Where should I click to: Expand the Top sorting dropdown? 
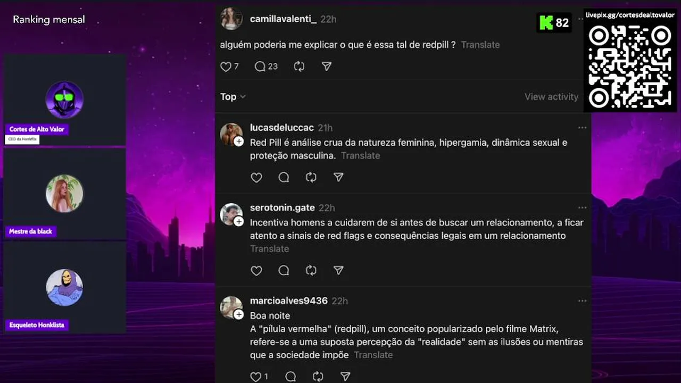(x=233, y=97)
